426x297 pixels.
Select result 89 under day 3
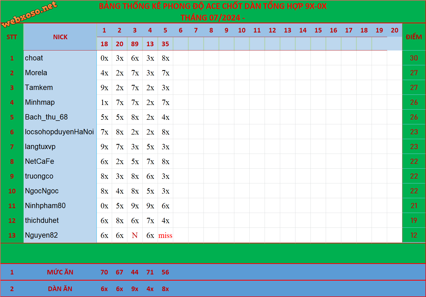[135, 44]
